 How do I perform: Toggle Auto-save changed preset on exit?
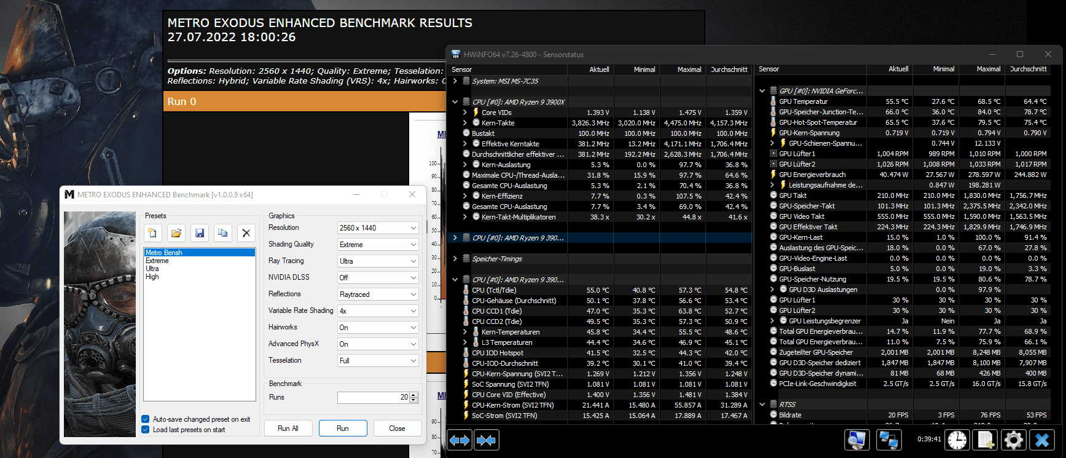146,419
